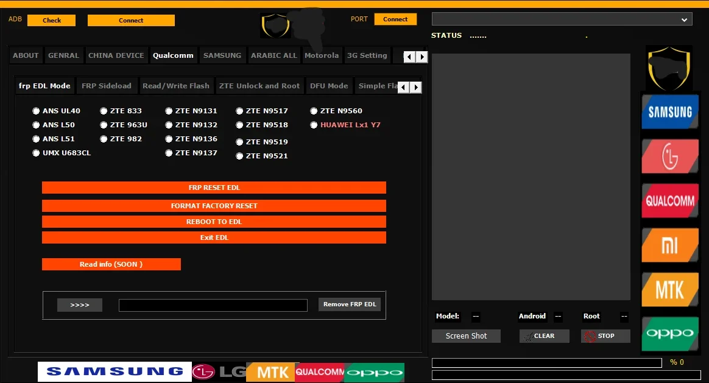Screen dimensions: 709x383
Task: Select the ANS L51 radio button
Action: click(36, 139)
